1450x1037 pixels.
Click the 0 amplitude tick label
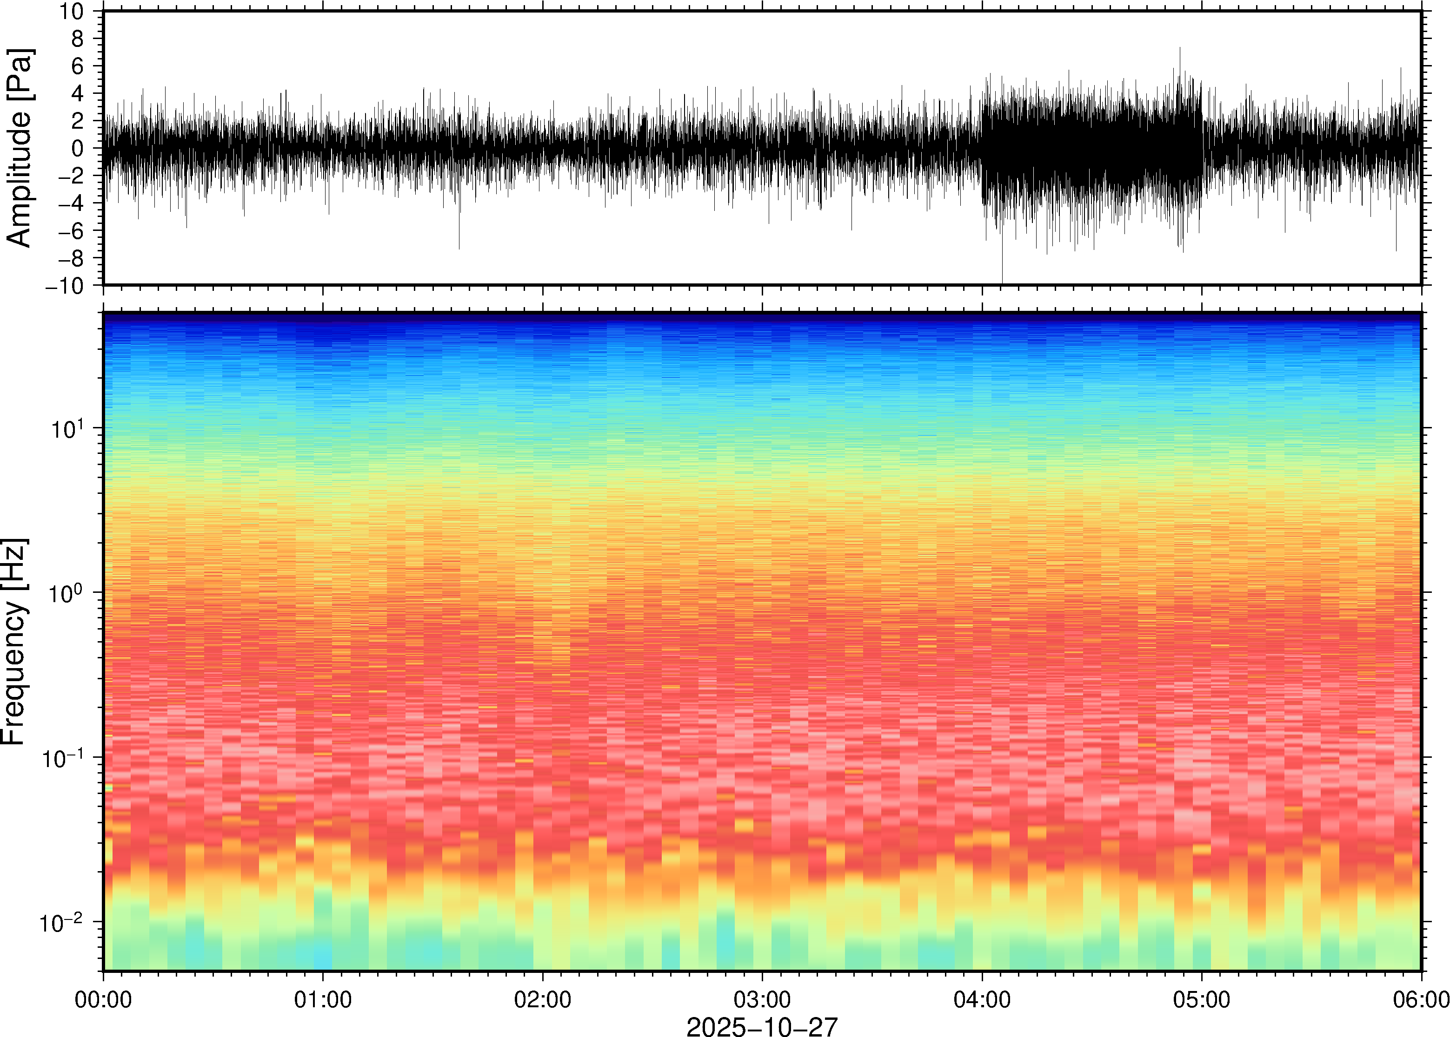click(x=77, y=148)
